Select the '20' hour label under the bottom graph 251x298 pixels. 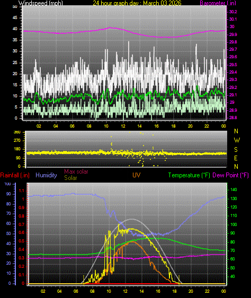coord(191,291)
